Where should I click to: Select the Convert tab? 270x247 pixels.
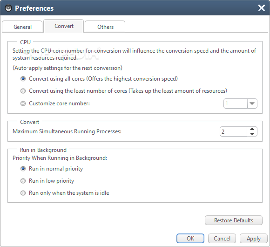(64, 26)
